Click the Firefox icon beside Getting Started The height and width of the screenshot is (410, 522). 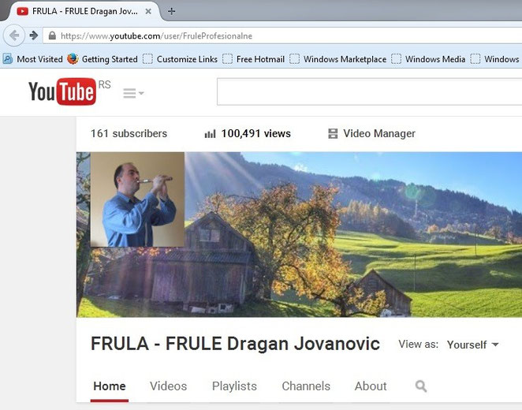[73, 59]
